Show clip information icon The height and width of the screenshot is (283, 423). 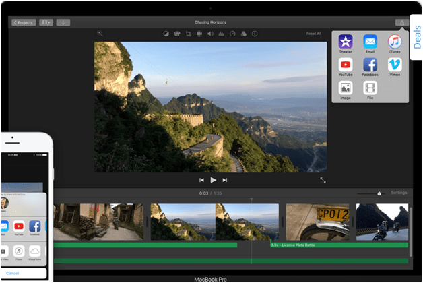point(255,34)
